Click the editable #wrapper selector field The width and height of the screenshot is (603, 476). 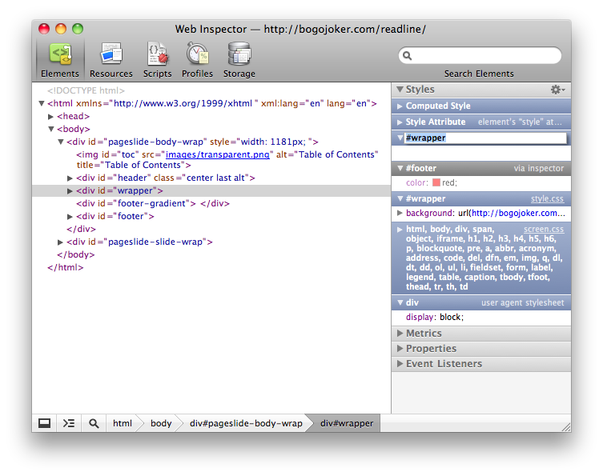tap(486, 138)
